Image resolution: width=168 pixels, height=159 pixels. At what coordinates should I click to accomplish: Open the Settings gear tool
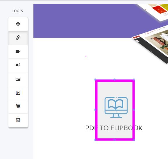18,120
